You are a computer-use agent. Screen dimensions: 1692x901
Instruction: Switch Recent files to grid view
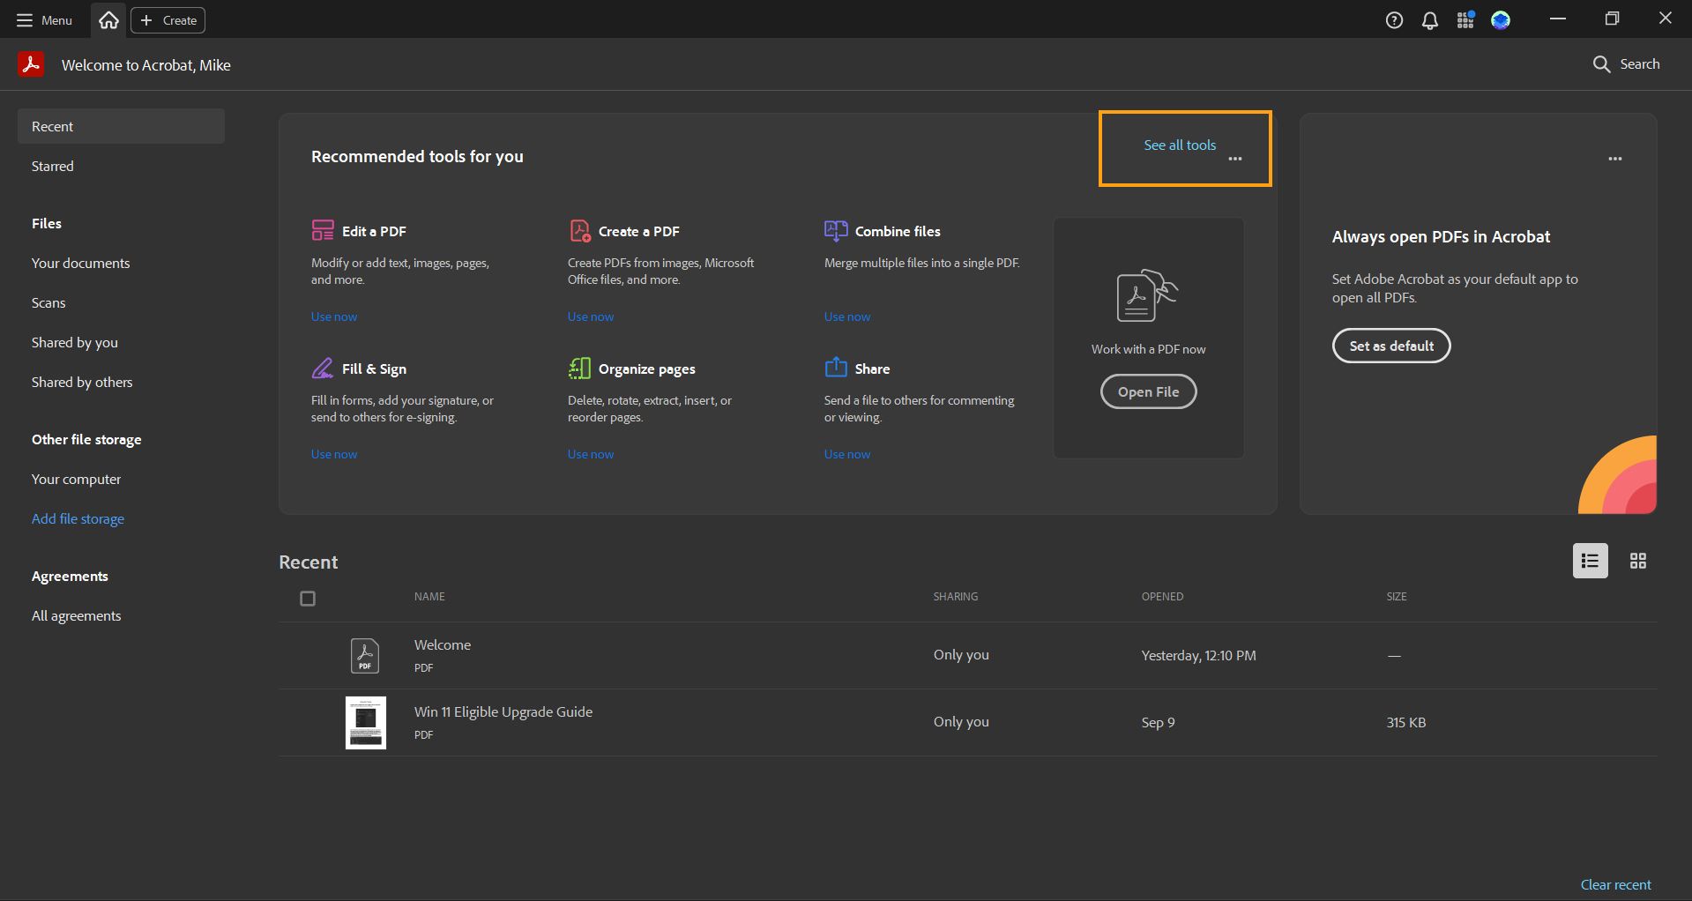[x=1637, y=561]
